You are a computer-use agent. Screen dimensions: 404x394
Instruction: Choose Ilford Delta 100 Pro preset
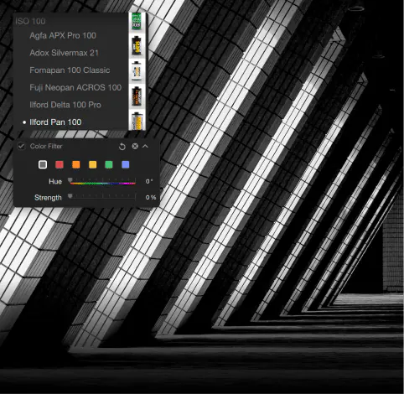click(x=65, y=105)
